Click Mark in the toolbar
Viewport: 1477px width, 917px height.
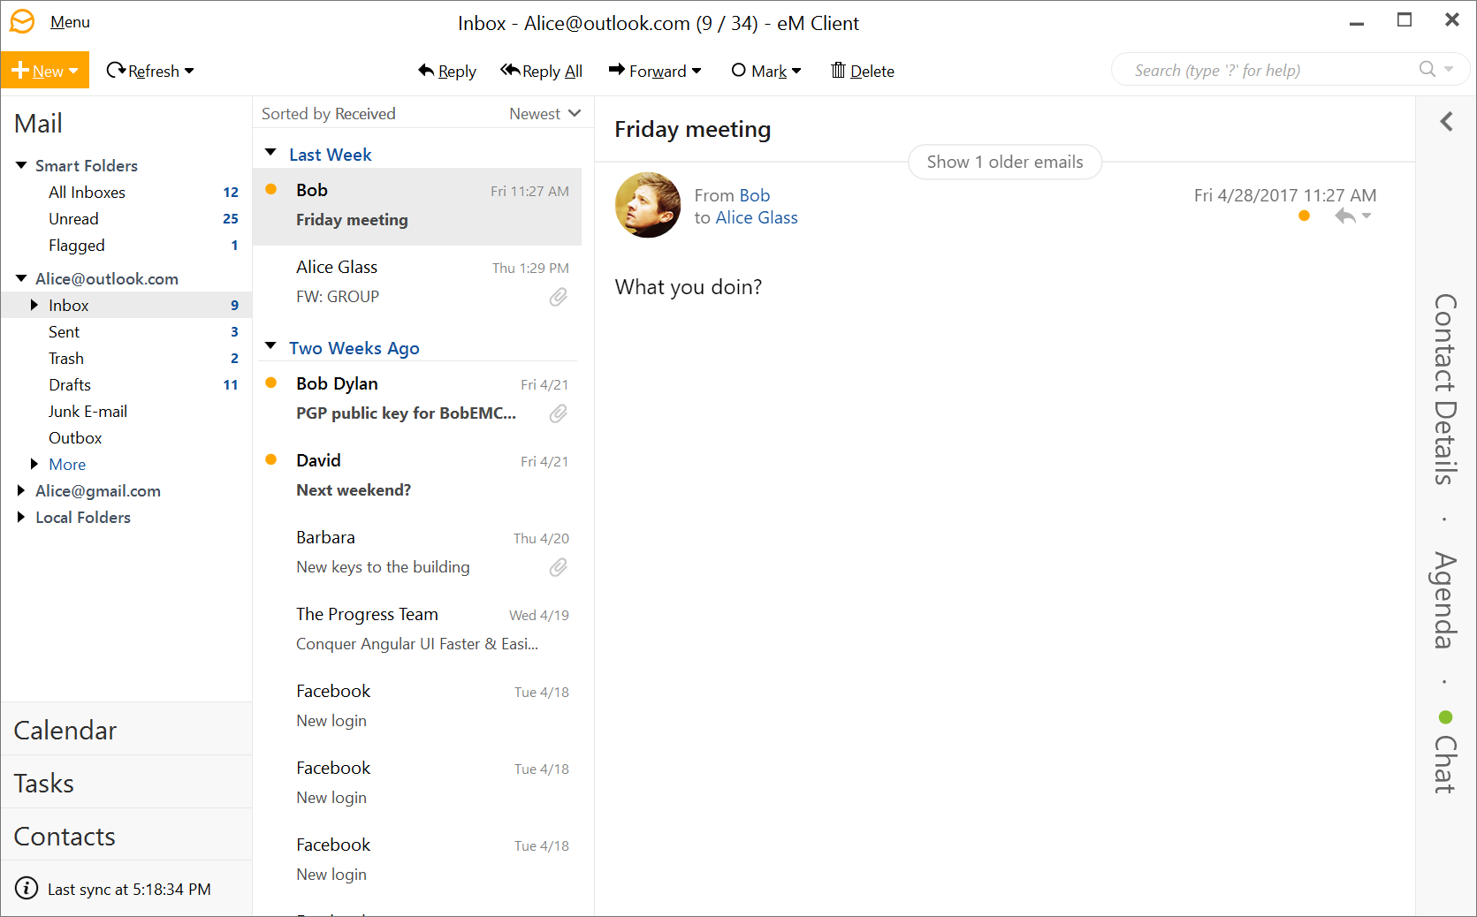758,71
